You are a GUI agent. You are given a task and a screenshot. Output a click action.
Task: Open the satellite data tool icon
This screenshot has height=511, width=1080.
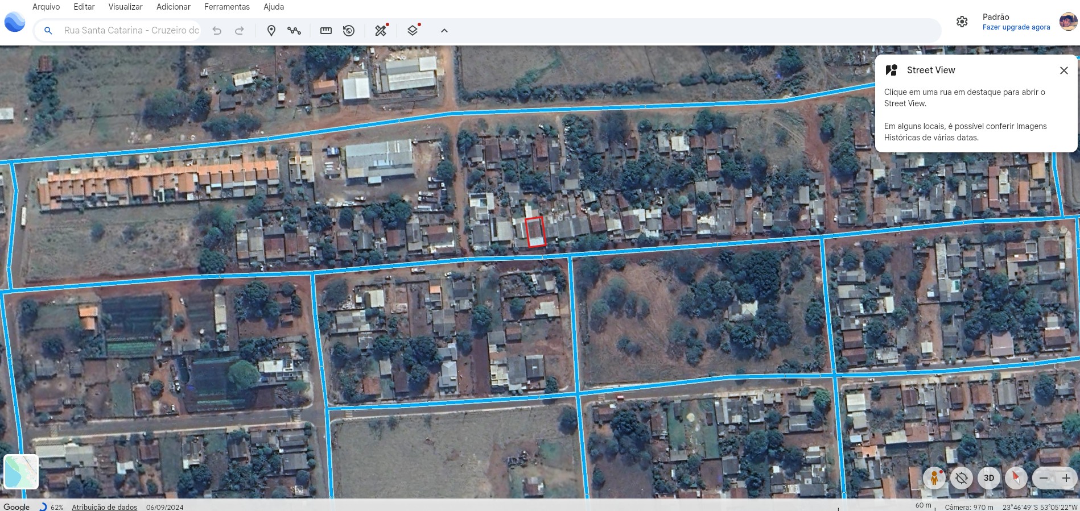[381, 30]
